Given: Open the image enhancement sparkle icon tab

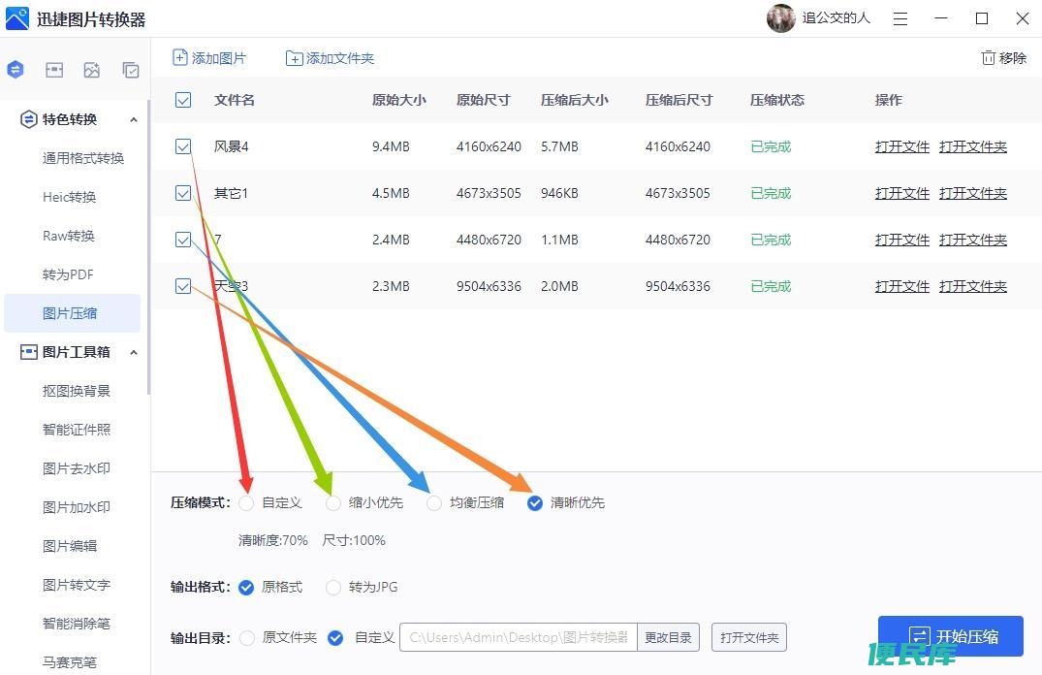Looking at the screenshot, I should [x=92, y=70].
